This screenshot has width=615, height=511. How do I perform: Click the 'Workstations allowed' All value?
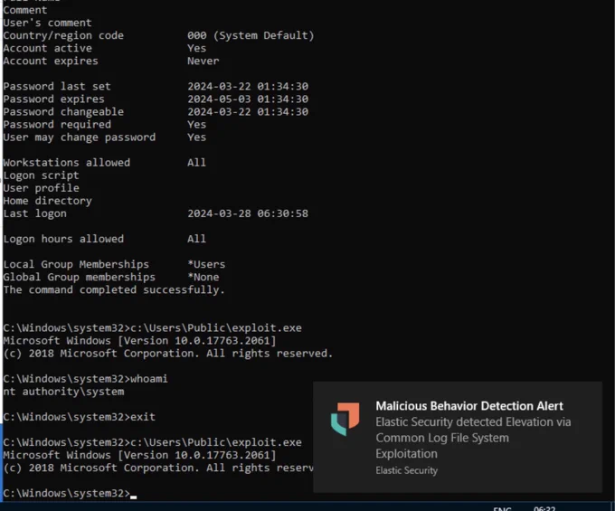pyautogui.click(x=196, y=163)
